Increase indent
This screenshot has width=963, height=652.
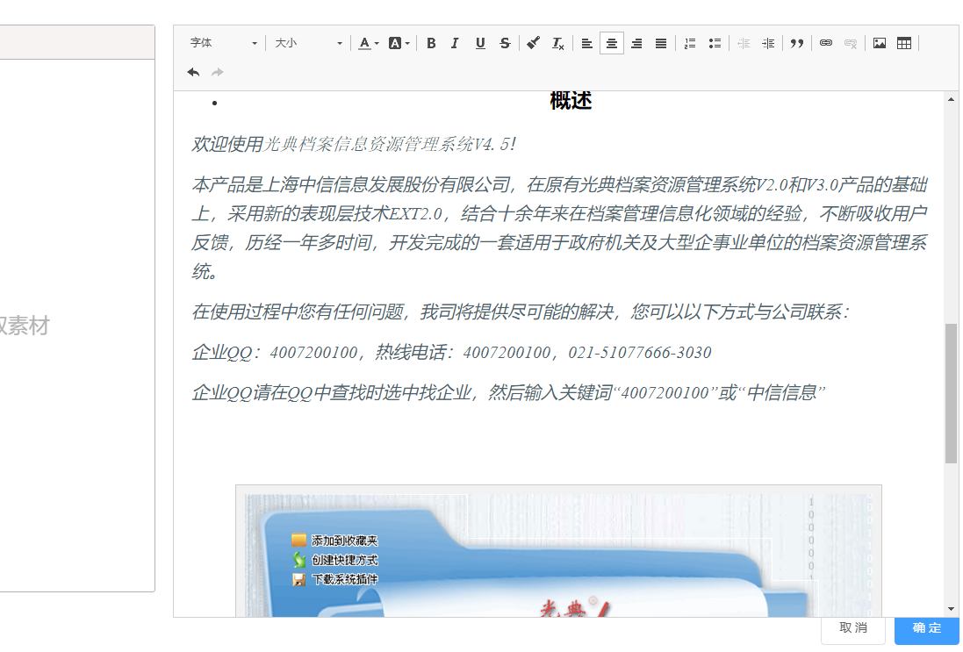click(768, 43)
